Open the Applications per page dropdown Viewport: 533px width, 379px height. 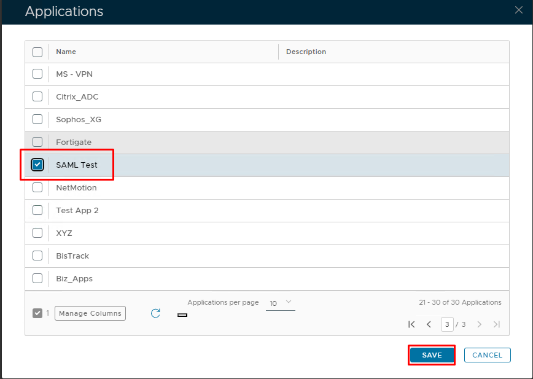pos(281,303)
